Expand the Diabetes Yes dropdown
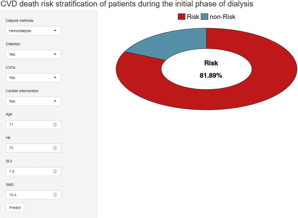This screenshot has width=298, height=218. tap(33, 54)
